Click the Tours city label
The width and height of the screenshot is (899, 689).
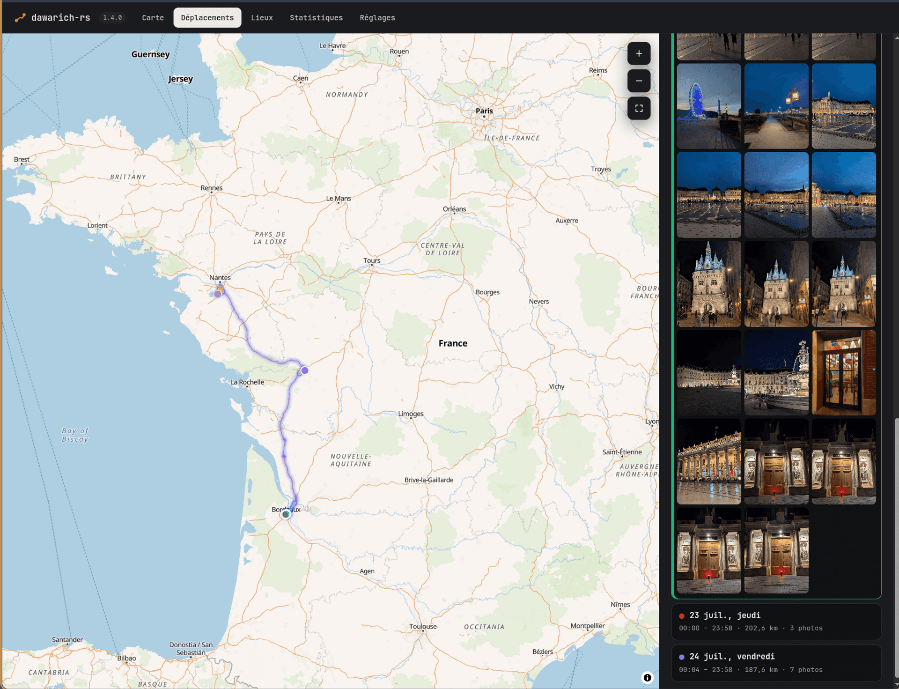pos(372,261)
